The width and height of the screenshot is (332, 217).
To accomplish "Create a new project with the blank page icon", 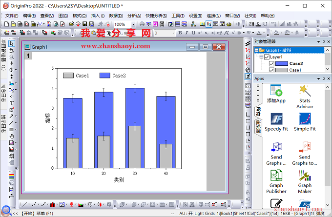I will (6, 24).
